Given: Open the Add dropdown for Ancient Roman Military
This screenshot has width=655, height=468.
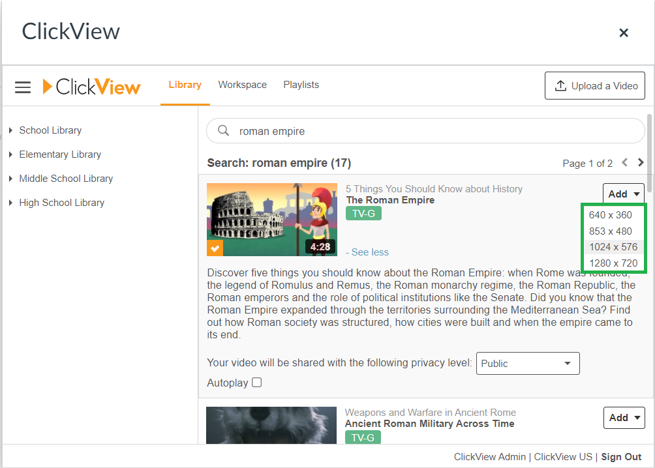Looking at the screenshot, I should (624, 417).
